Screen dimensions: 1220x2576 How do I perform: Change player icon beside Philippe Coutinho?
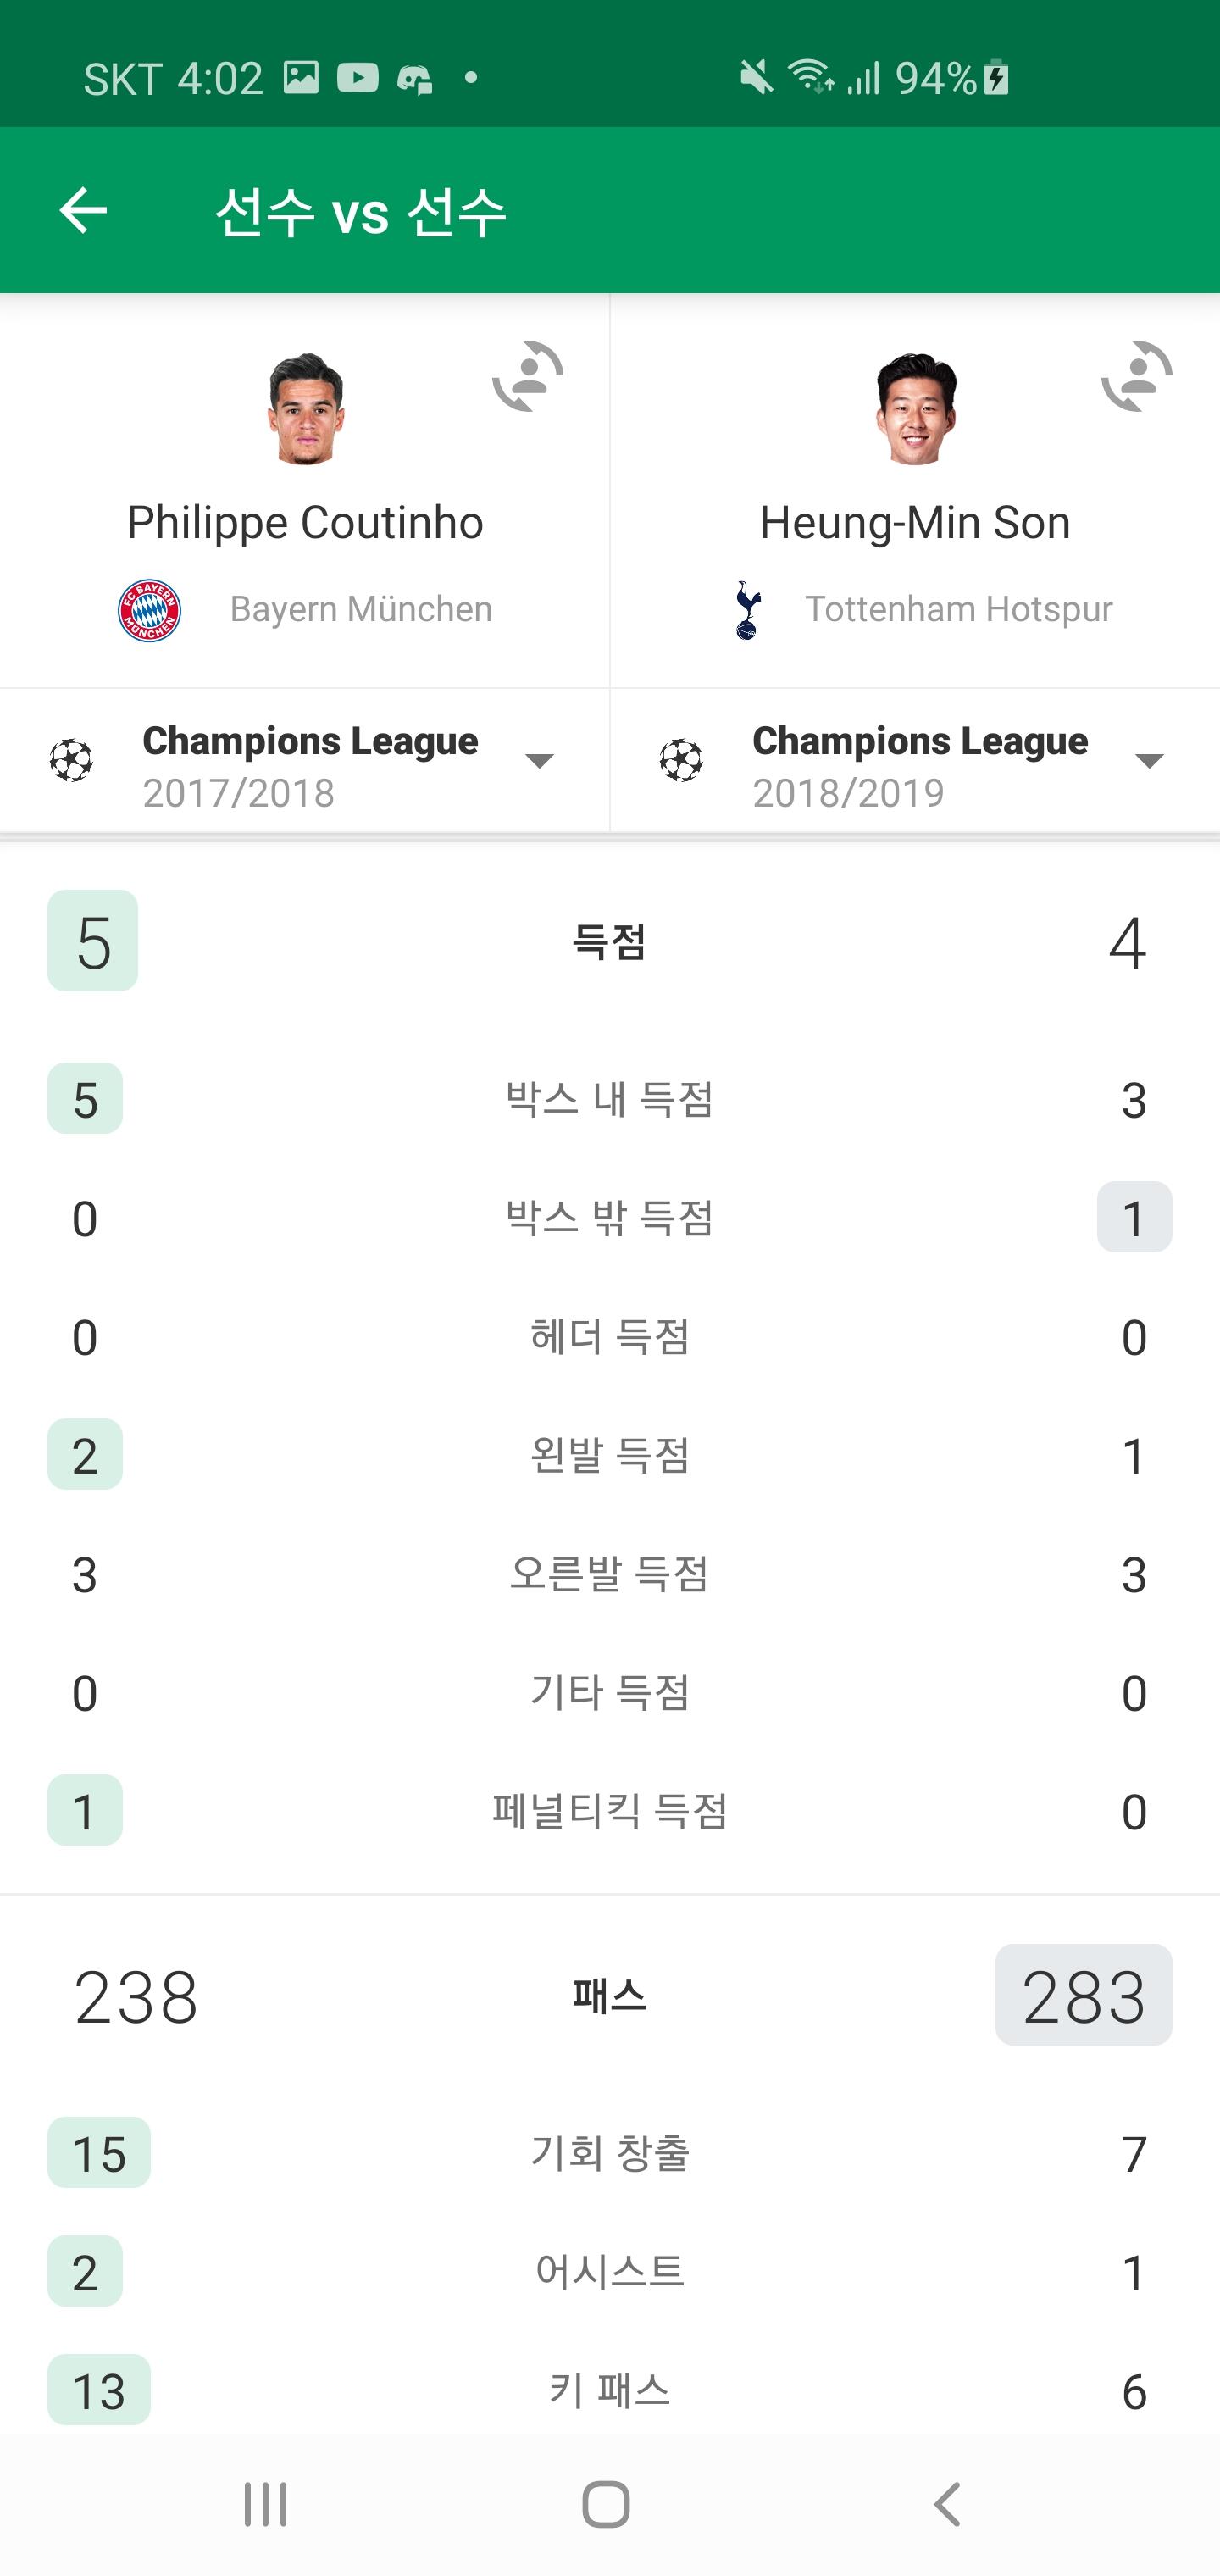pos(528,377)
